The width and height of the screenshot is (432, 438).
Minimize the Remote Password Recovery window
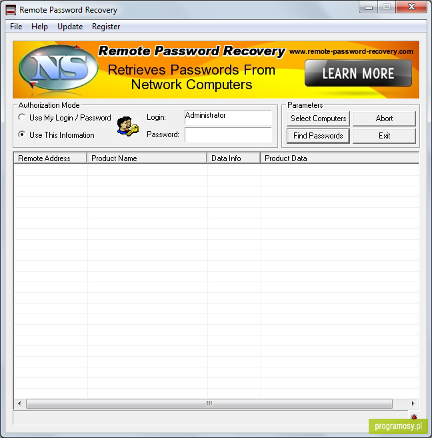tap(369, 7)
